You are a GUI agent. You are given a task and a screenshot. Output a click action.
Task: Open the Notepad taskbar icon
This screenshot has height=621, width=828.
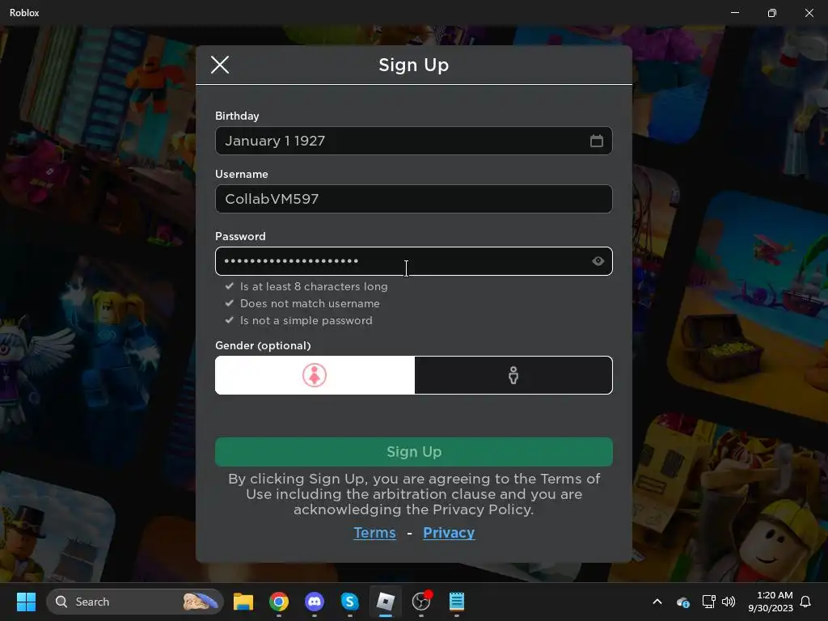point(457,602)
